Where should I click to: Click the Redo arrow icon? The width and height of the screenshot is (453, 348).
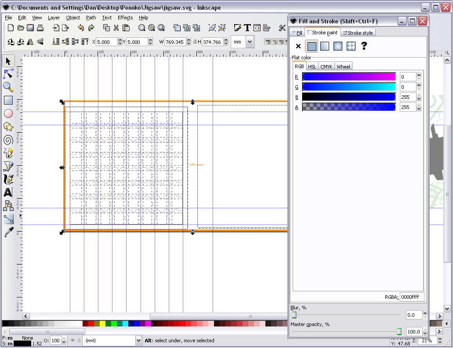pos(91,28)
